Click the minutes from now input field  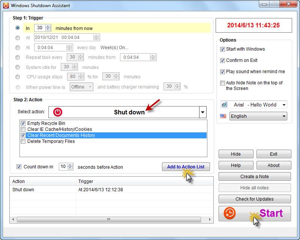[40, 28]
